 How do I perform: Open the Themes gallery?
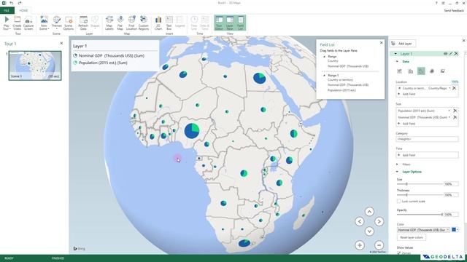(56, 23)
